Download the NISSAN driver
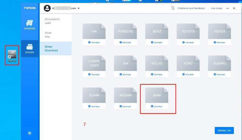242x140 pixels. [126, 106]
